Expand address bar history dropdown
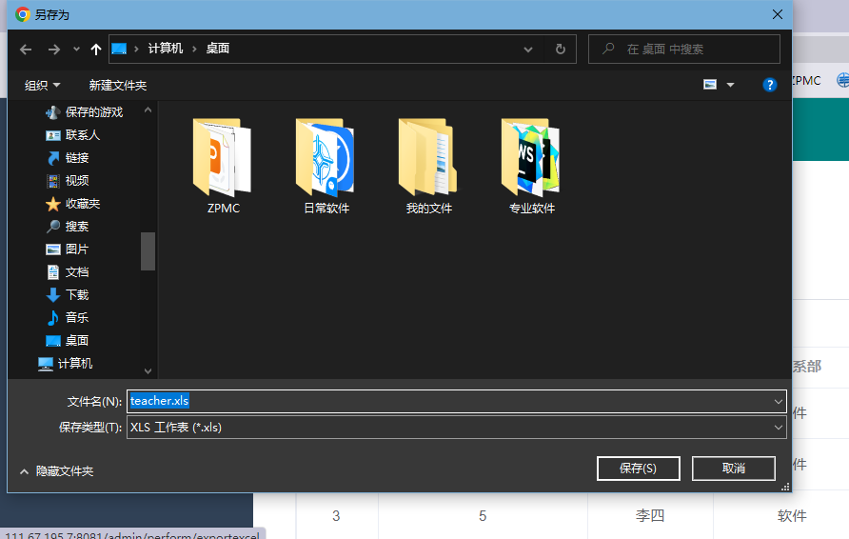This screenshot has width=849, height=539. point(528,50)
